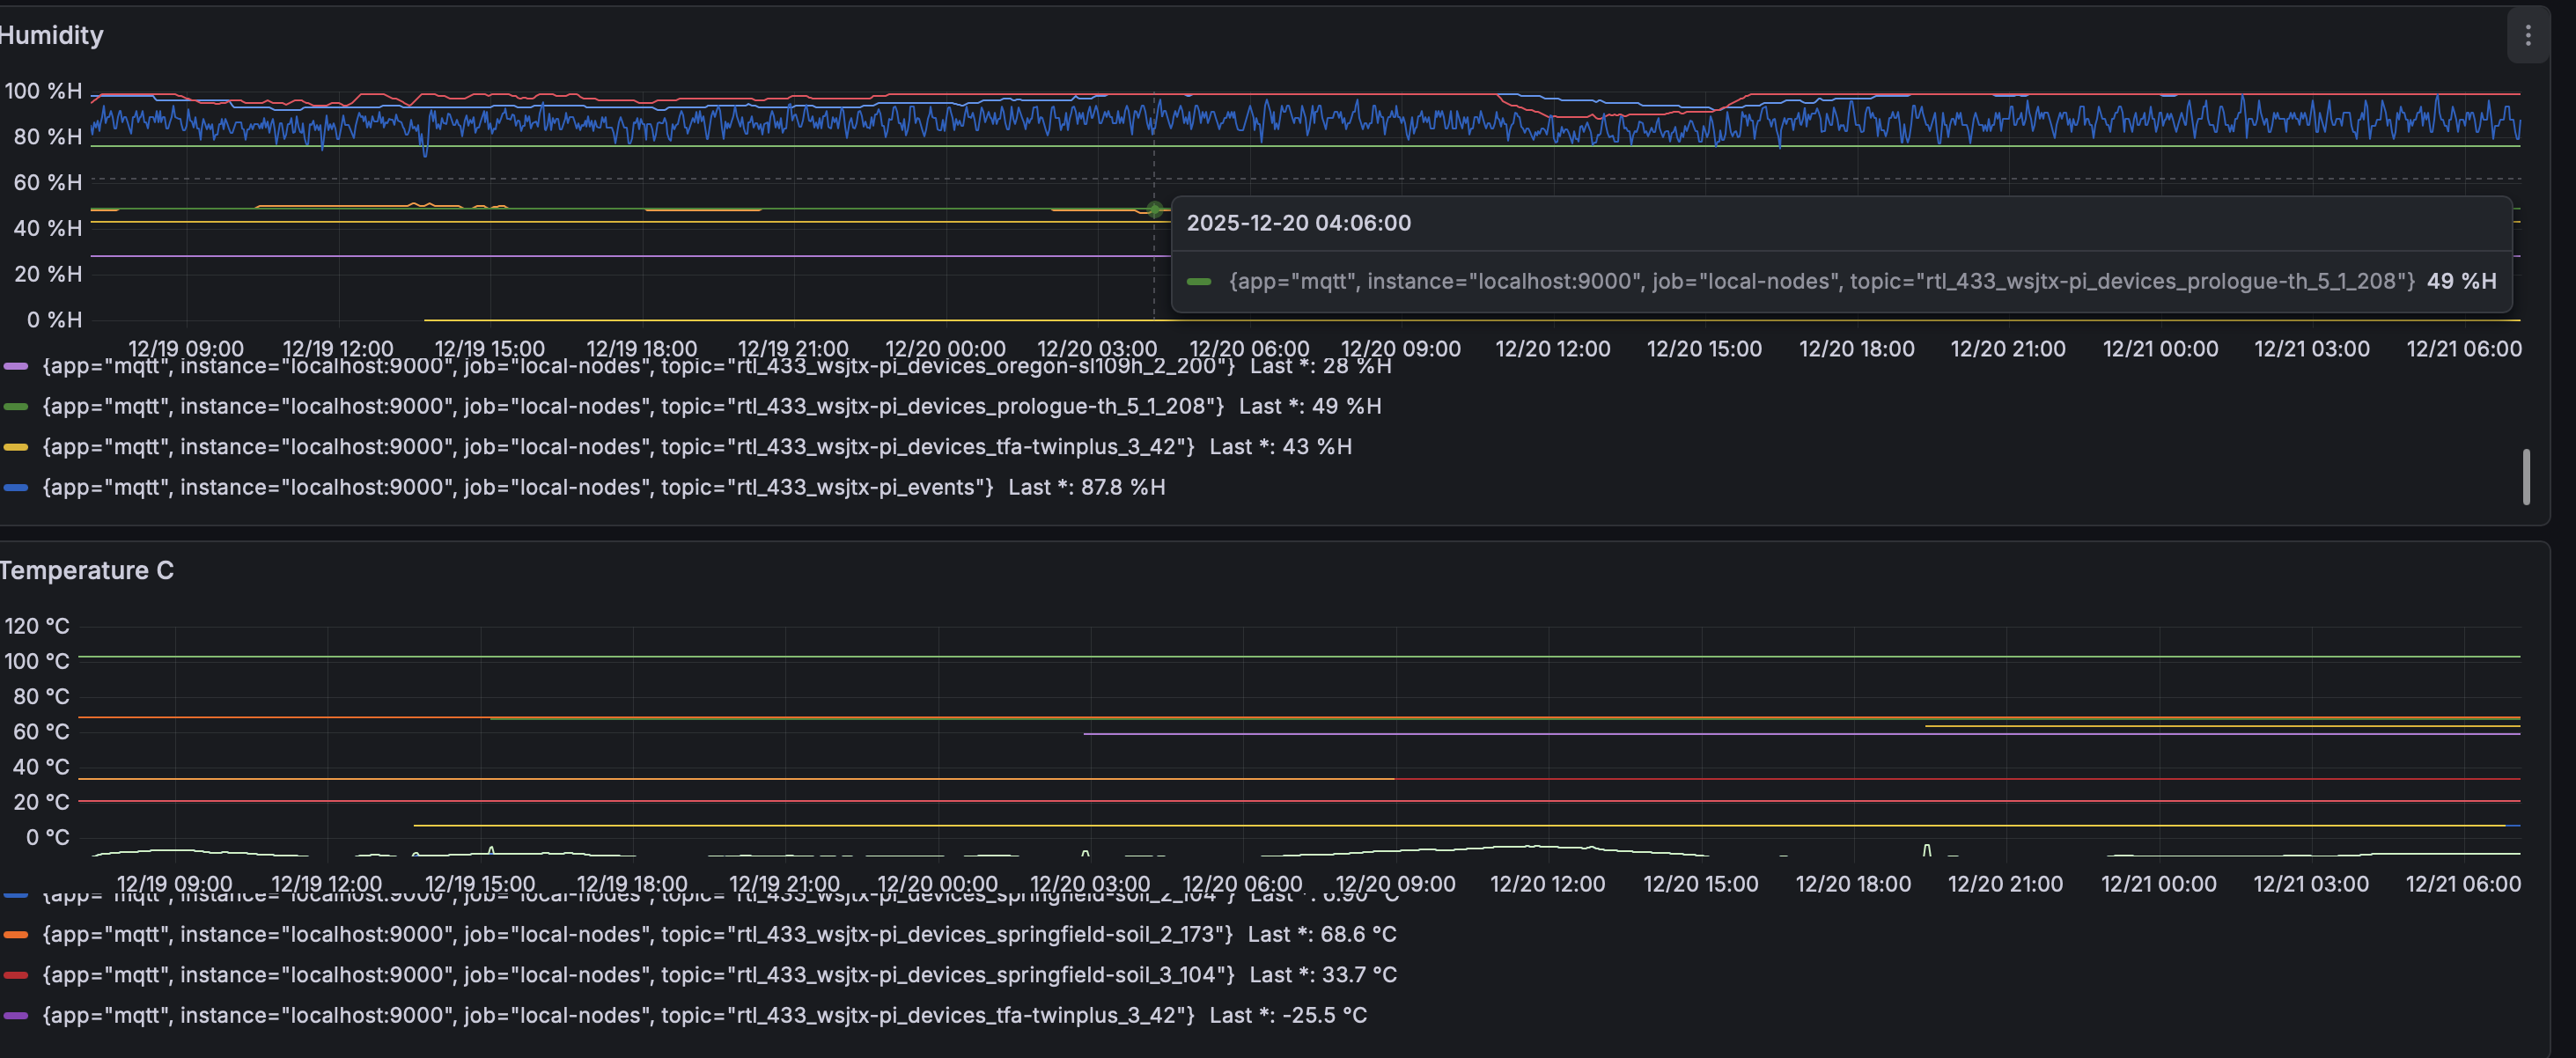The width and height of the screenshot is (2576, 1058).
Task: Click the tooltip timestamp 2025-12-20 04:06:00
Action: 1298,223
